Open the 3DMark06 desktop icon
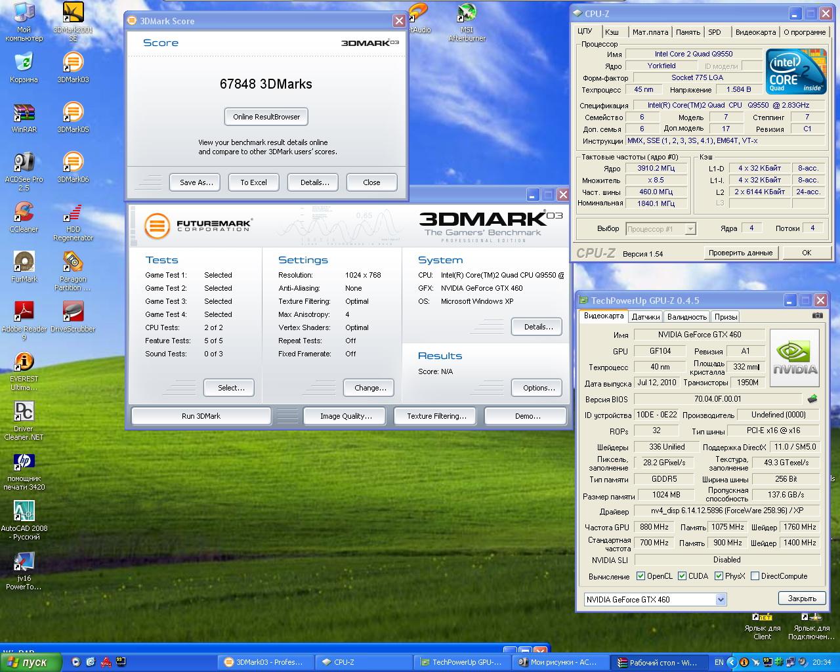 point(73,167)
